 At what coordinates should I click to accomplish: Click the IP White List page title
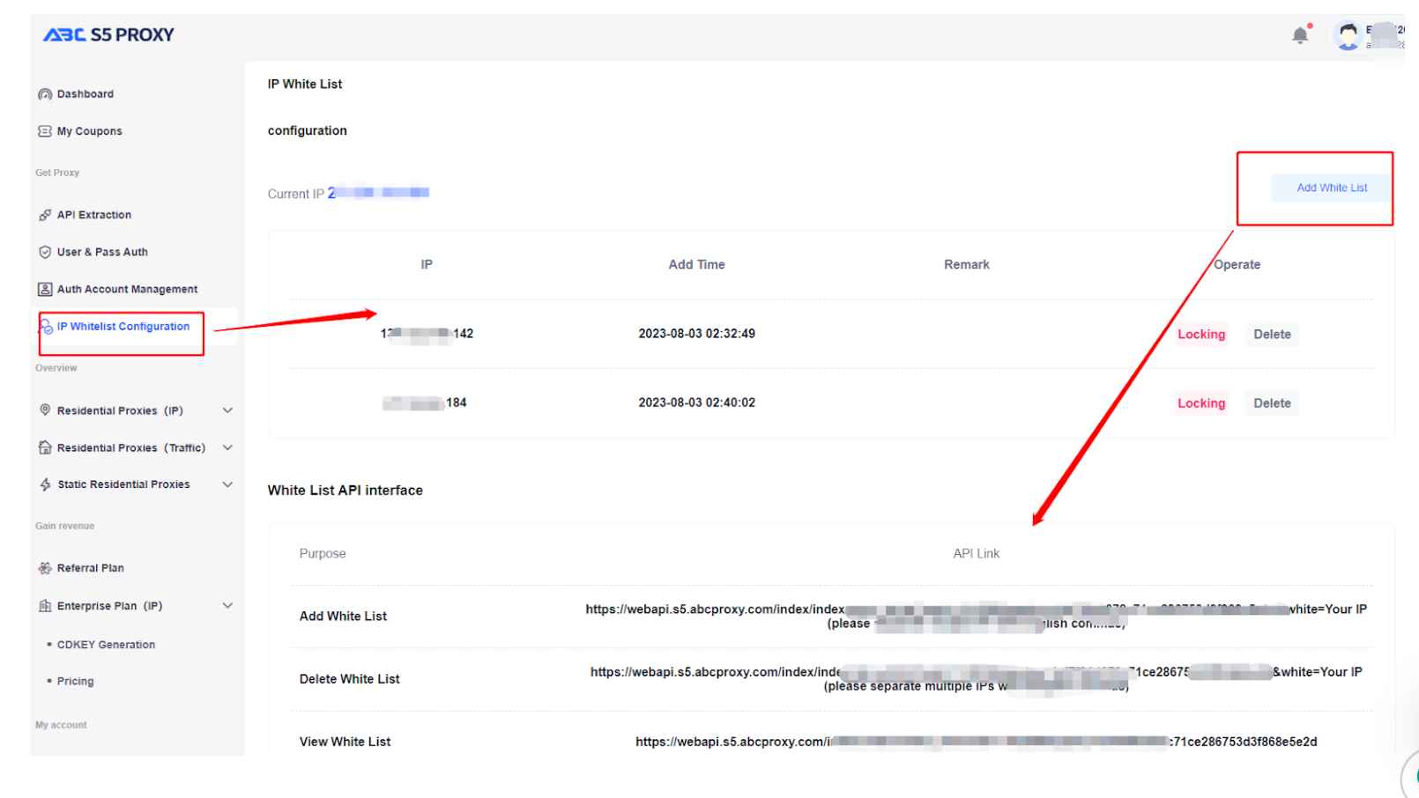pos(305,84)
